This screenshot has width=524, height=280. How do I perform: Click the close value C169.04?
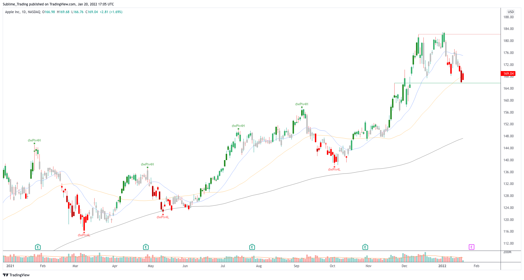pyautogui.click(x=92, y=12)
